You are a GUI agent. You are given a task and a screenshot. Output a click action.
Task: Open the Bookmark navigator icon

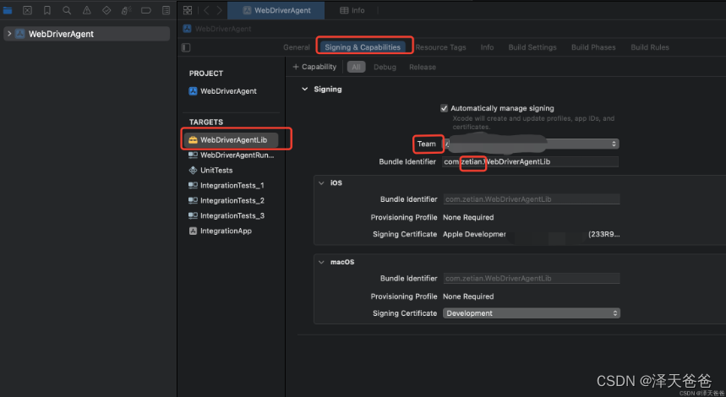click(x=47, y=10)
